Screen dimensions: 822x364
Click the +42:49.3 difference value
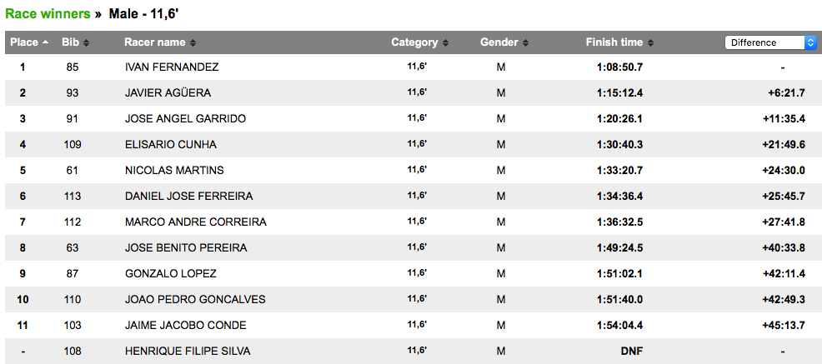point(784,300)
